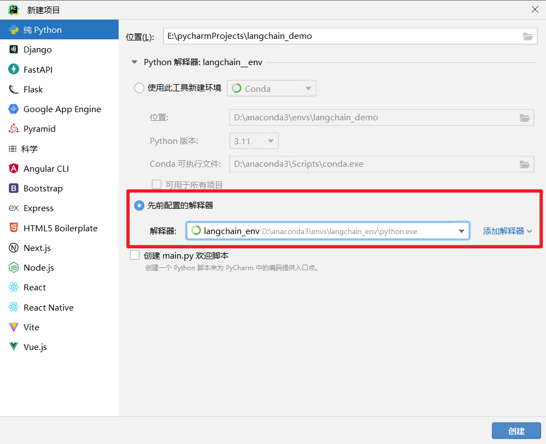
Task: Click the Flask horn icon
Action: point(14,89)
